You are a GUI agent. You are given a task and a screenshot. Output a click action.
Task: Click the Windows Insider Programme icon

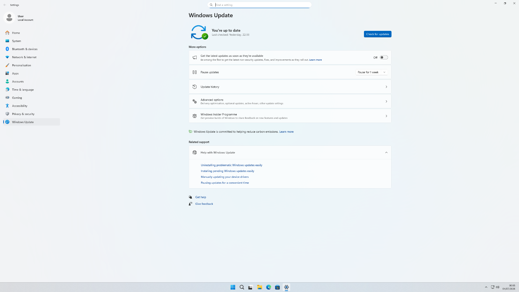pyautogui.click(x=195, y=116)
